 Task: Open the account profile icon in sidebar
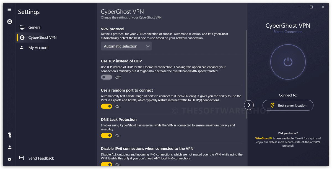point(10,147)
